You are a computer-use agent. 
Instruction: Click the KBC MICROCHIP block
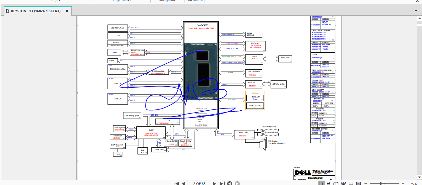click(151, 133)
